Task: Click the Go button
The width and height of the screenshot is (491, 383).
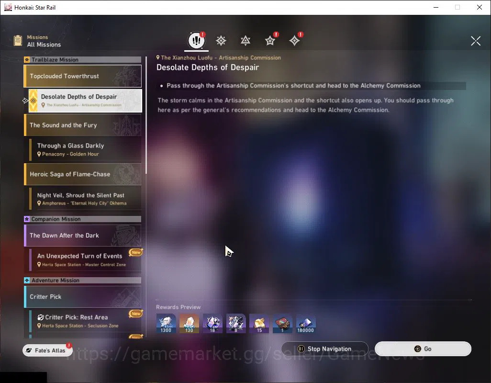Action: click(x=423, y=349)
